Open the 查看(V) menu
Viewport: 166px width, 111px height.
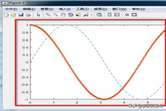(x=47, y=9)
